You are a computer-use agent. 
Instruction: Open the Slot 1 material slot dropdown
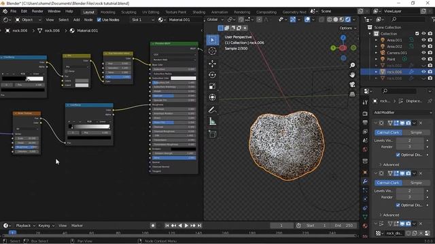tap(143, 20)
